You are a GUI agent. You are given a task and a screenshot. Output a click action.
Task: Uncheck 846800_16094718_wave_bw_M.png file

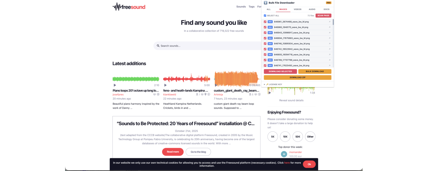265,55
